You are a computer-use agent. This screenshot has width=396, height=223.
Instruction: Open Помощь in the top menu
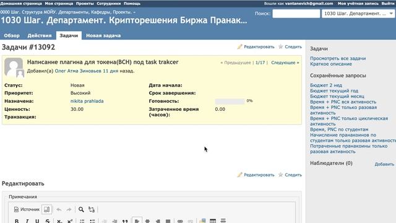[x=132, y=4]
